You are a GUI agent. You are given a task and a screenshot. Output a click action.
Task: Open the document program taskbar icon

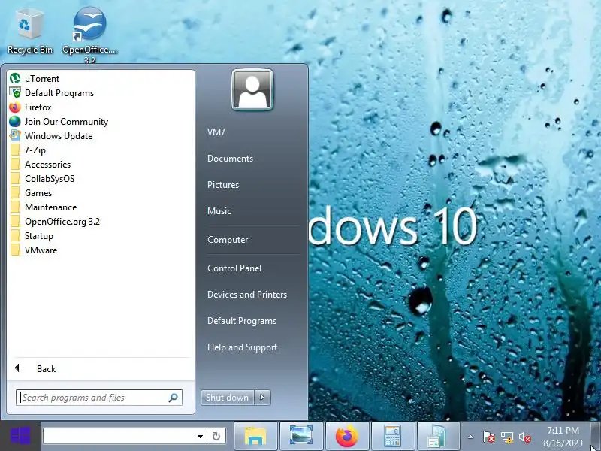437,437
